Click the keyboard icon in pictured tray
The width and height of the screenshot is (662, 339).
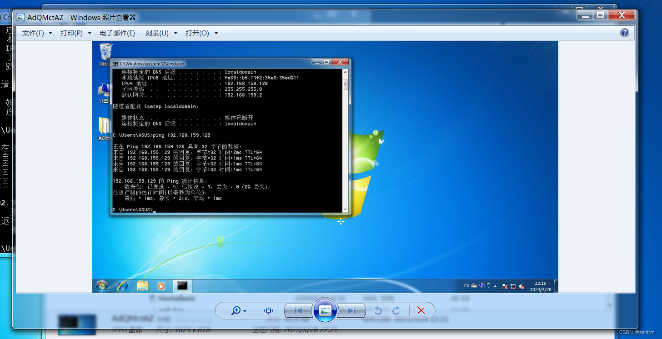click(474, 286)
